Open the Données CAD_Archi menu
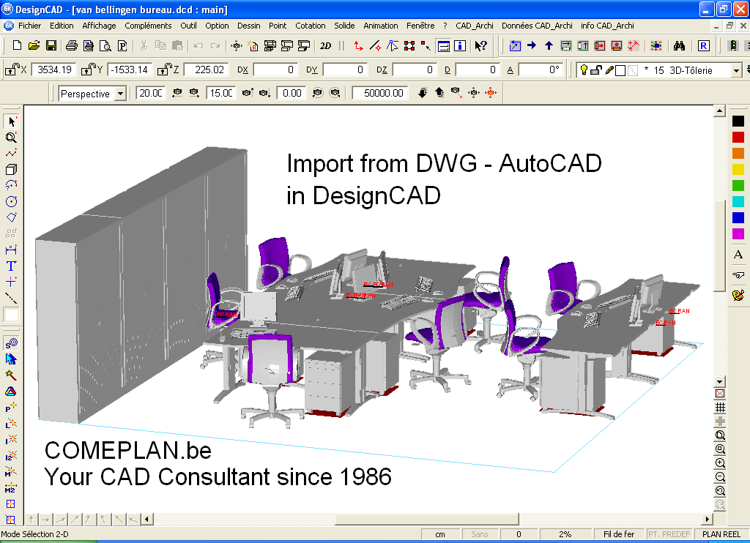Screen dimensions: 750x543 click(537, 26)
